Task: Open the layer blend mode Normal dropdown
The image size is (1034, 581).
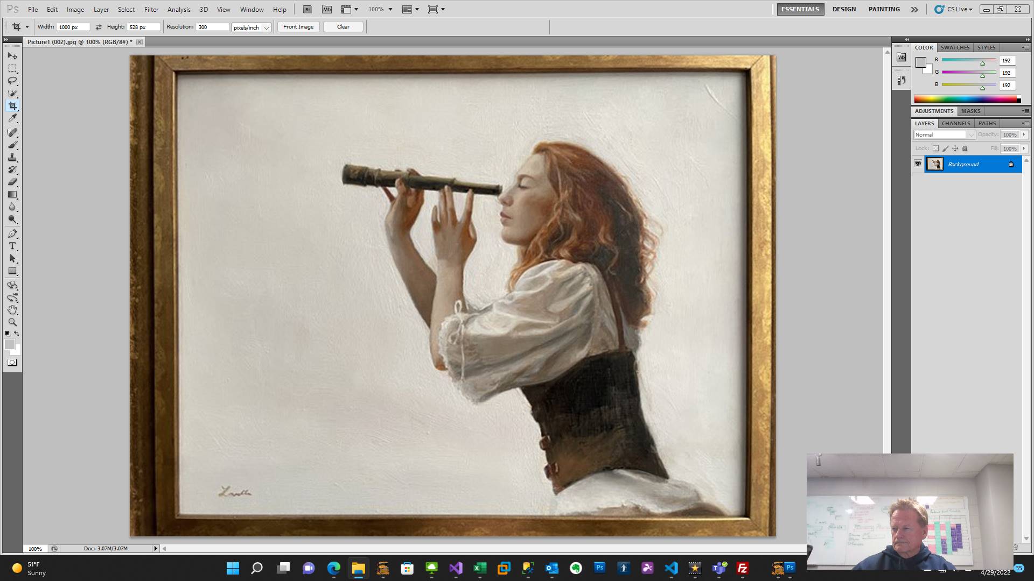Action: tap(944, 135)
